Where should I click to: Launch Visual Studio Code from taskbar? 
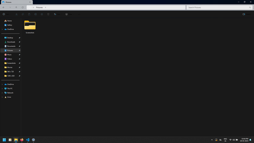[x=27, y=140]
